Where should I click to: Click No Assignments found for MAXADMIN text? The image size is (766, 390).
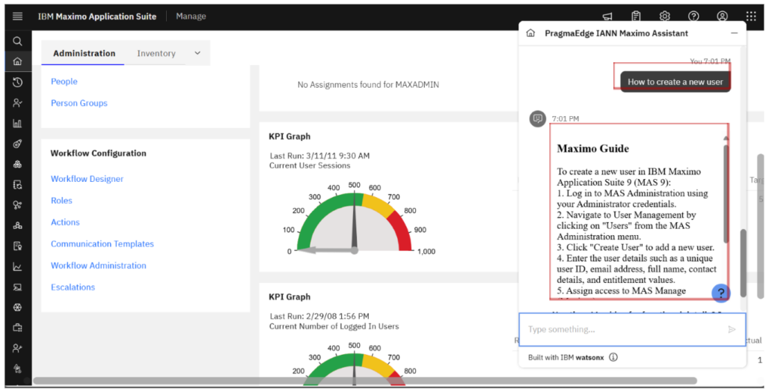coord(368,85)
